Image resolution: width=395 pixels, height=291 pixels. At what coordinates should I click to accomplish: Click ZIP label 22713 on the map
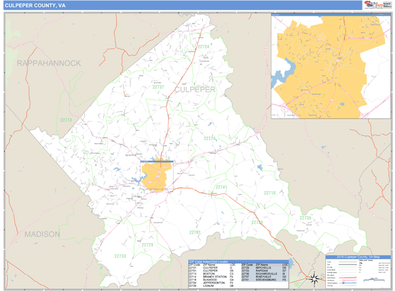click(66, 120)
